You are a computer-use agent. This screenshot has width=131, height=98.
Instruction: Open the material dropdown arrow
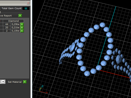pyautogui.click(x=3, y=82)
